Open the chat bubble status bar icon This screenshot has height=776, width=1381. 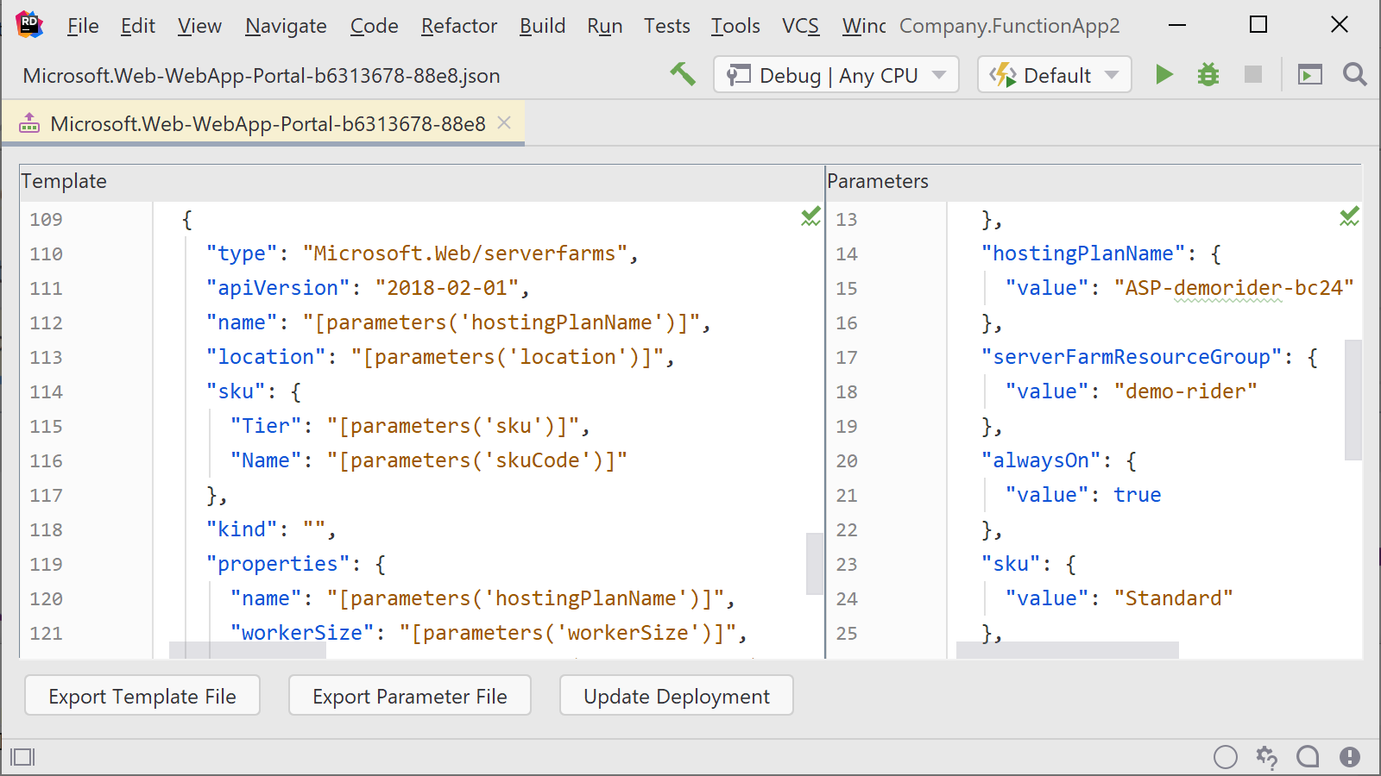pos(1308,757)
